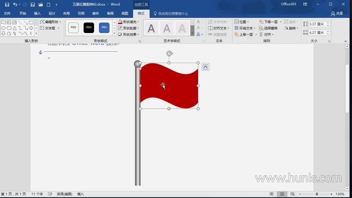The width and height of the screenshot is (352, 198).
Task: Open the Edit Shape (编辑形状) dropdown
Action: pos(50,22)
